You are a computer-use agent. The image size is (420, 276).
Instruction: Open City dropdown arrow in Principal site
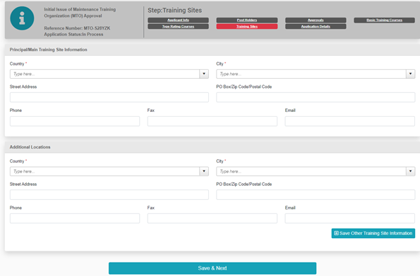[x=410, y=74]
